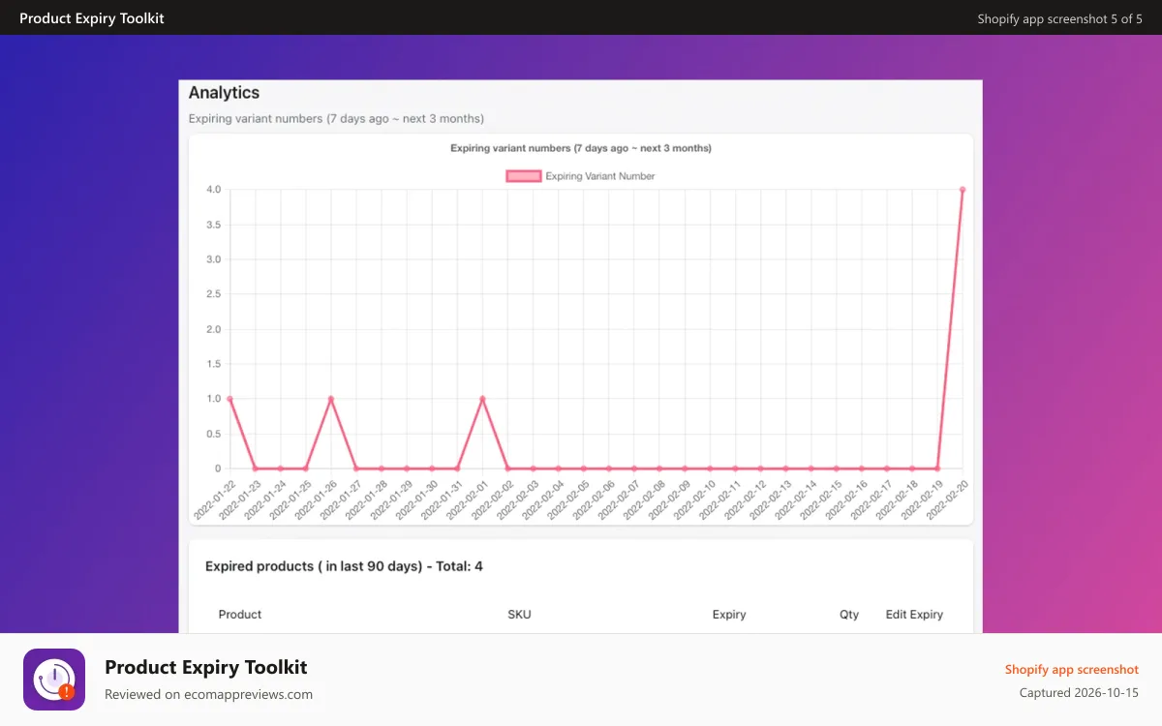This screenshot has width=1162, height=726.
Task: Click the SKU column header
Action: tap(519, 615)
